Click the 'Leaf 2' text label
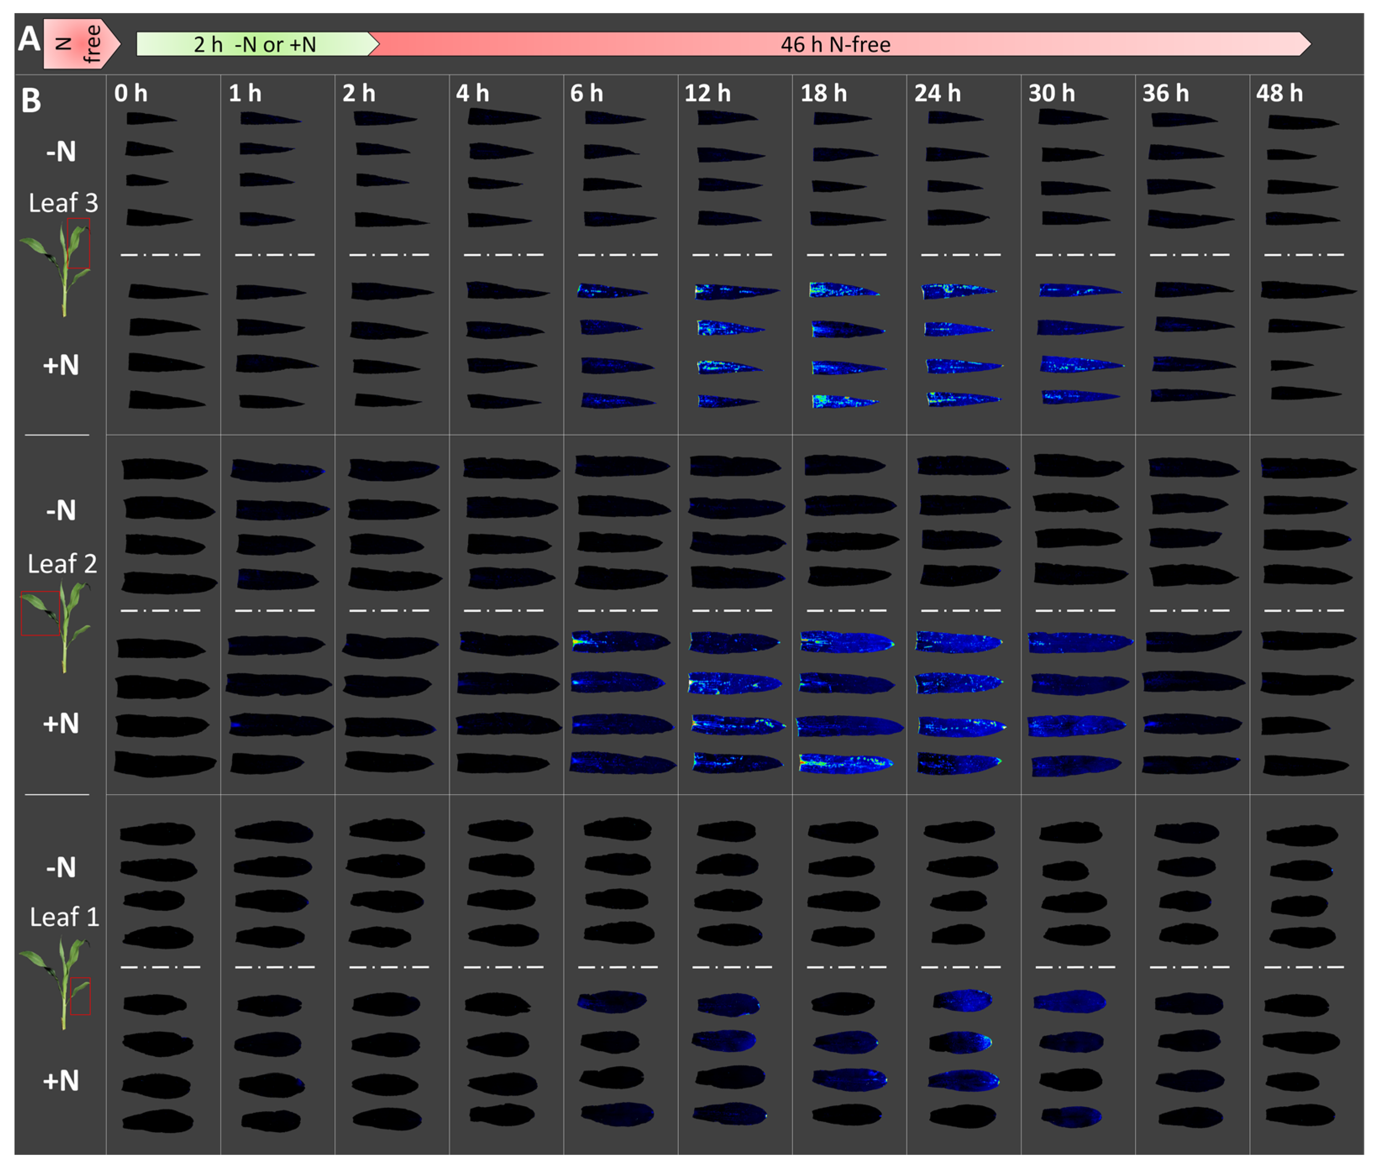This screenshot has height=1169, width=1378. (x=62, y=563)
